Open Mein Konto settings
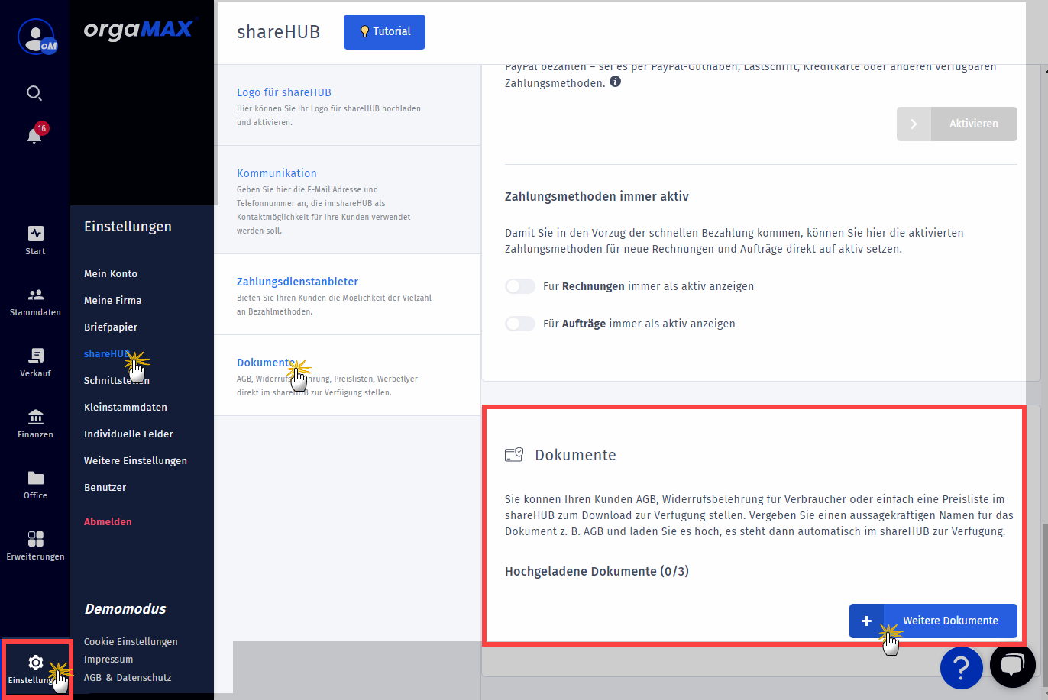 [111, 273]
